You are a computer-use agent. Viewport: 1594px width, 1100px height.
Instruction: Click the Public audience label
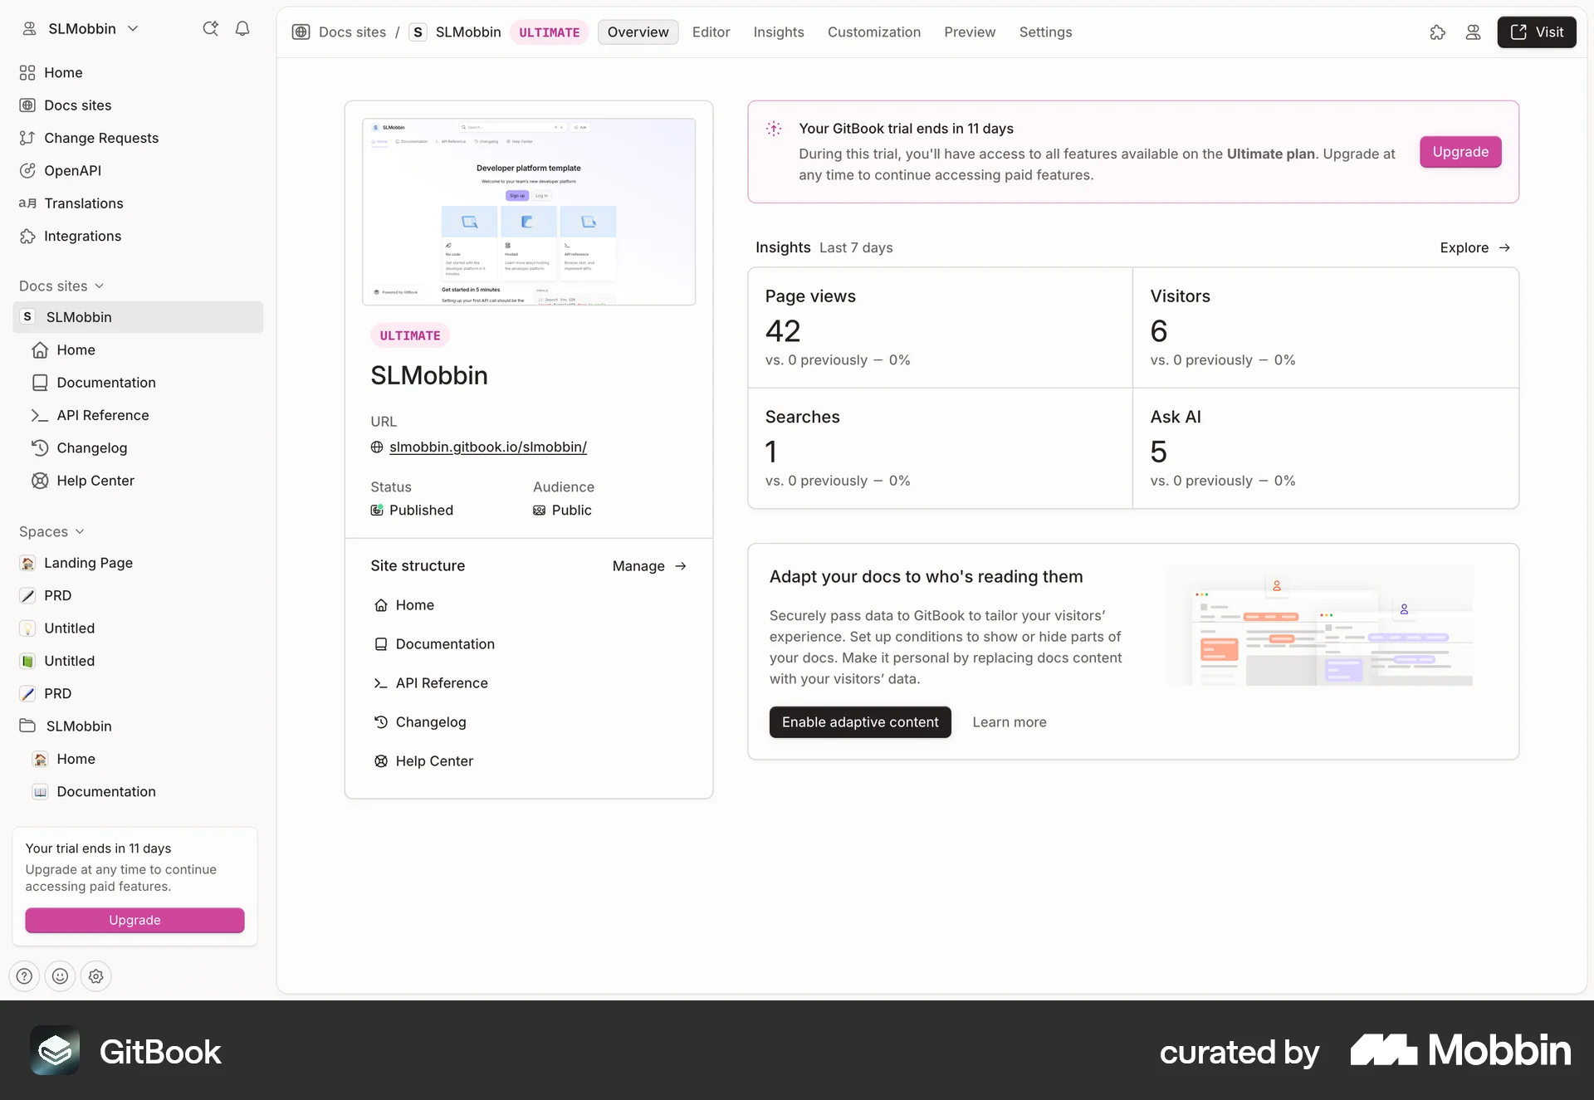(x=571, y=511)
